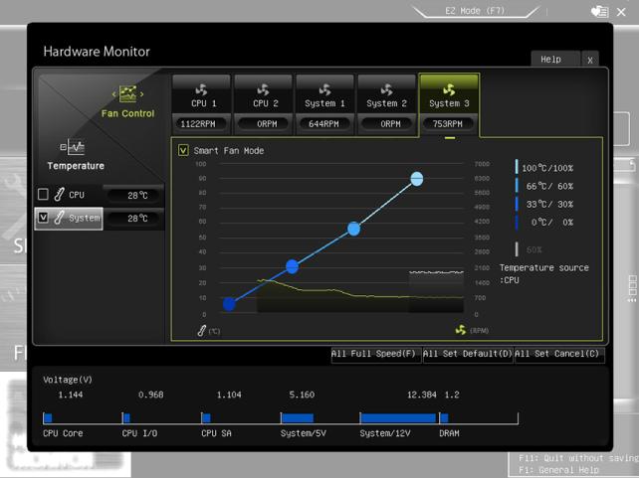Click the Temperature source :CPU label
639x478 pixels.
pos(544,274)
